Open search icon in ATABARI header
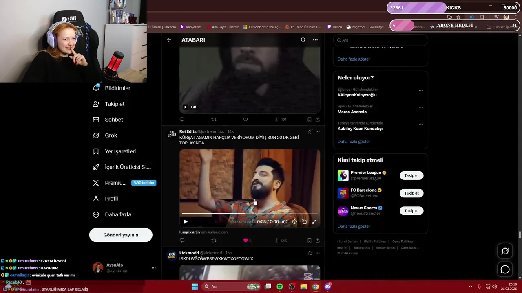The image size is (522, 293). click(x=303, y=40)
